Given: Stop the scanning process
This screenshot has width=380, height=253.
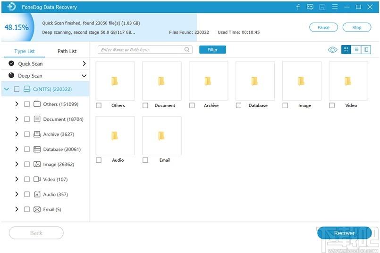Looking at the screenshot, I should tap(357, 27).
